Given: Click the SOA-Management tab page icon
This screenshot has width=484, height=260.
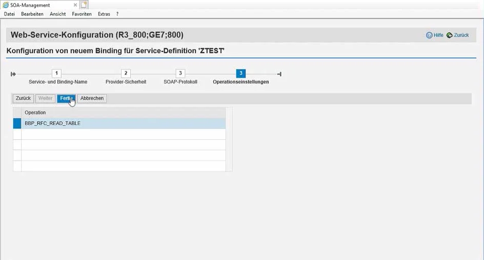Looking at the screenshot, I should [6, 5].
